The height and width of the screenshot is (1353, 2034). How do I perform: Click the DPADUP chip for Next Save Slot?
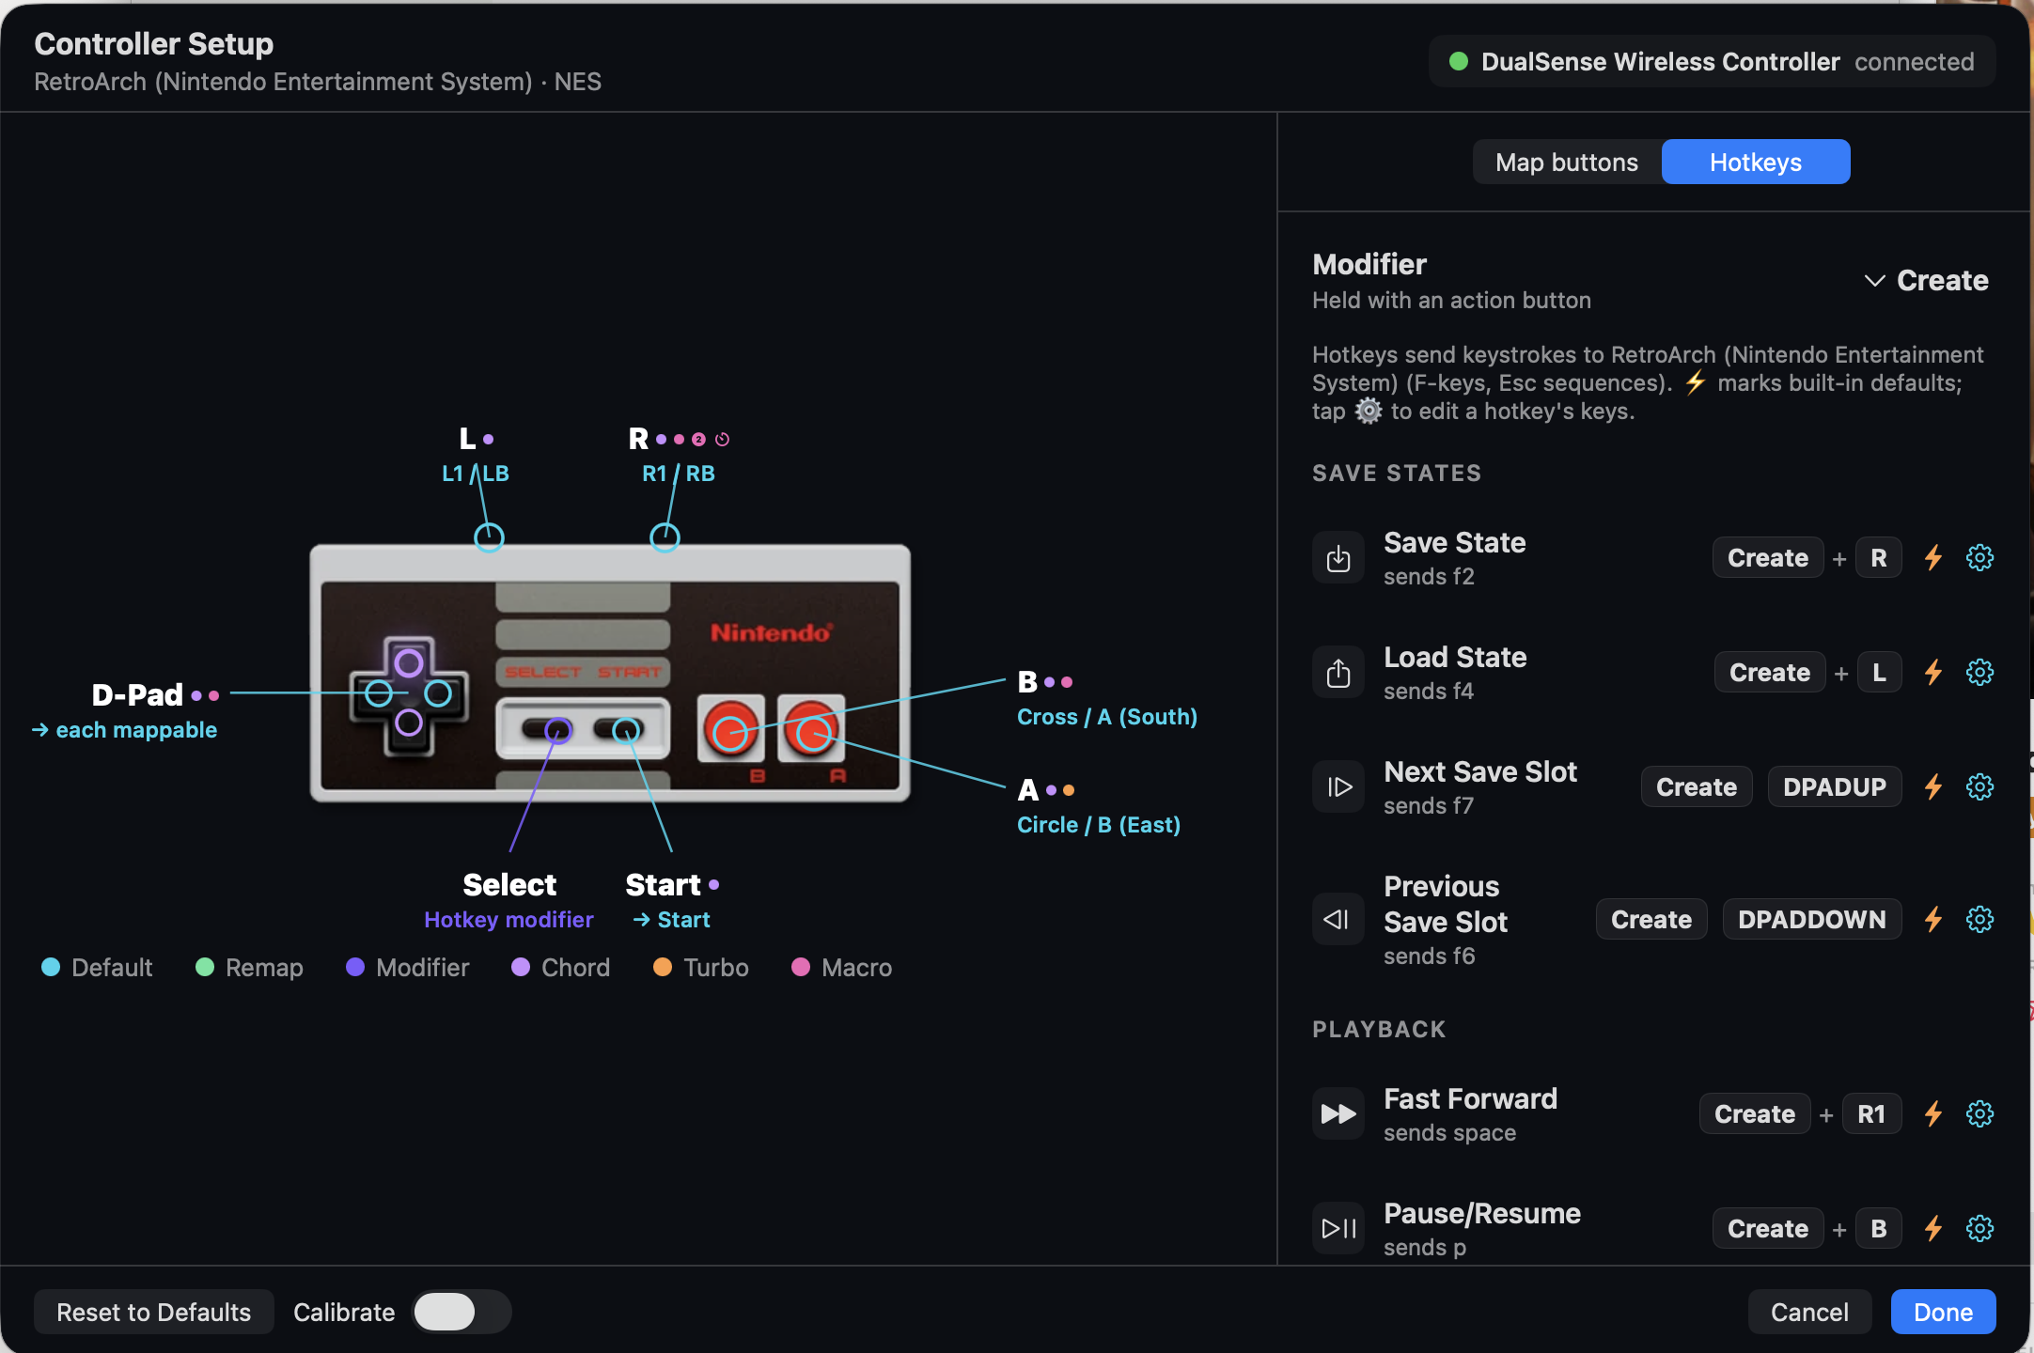click(1835, 787)
